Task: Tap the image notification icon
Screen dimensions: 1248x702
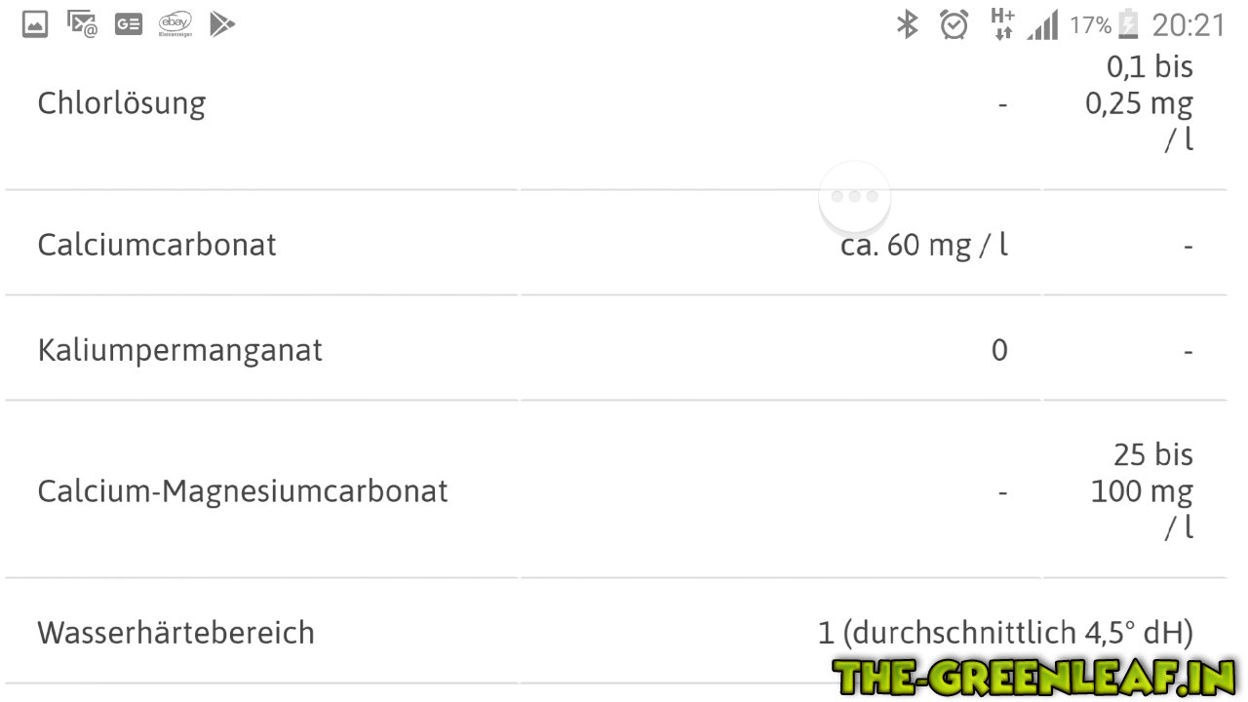Action: (x=35, y=24)
